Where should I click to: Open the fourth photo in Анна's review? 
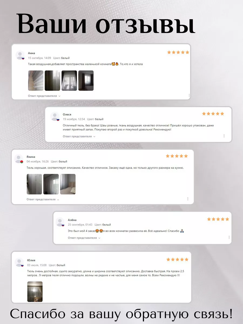click(x=86, y=80)
